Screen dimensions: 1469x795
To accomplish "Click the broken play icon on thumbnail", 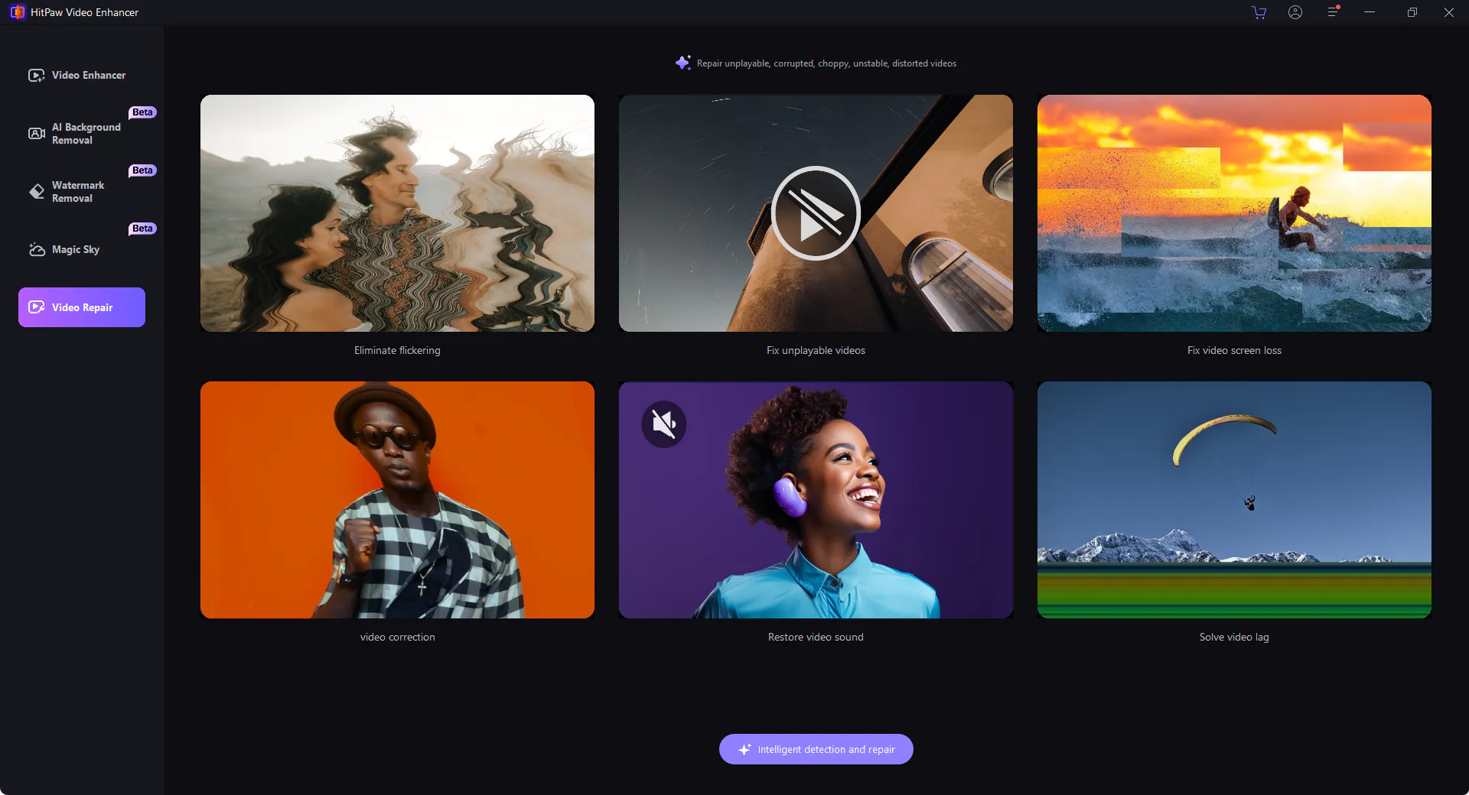I will tap(816, 213).
